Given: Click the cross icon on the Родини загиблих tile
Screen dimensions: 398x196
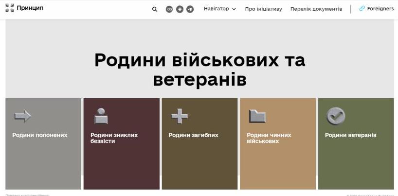Looking at the screenshot, I should [179, 116].
